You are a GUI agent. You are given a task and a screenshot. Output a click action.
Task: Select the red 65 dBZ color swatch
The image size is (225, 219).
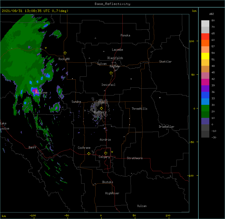point(205,36)
